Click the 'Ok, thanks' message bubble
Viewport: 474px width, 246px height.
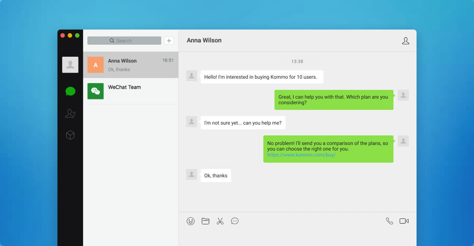(x=215, y=176)
